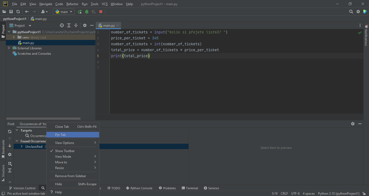Image resolution: width=369 pixels, height=196 pixels.
Task: Rerun the search in the Find panel
Action: [9, 132]
